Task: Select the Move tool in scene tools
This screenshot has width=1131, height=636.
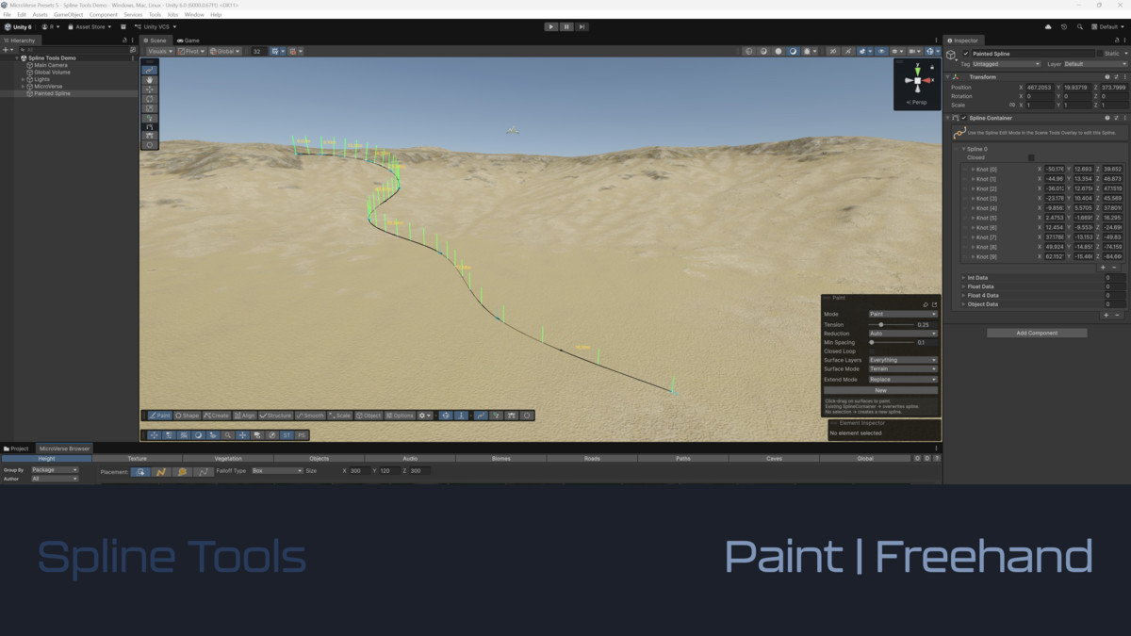Action: pos(149,90)
